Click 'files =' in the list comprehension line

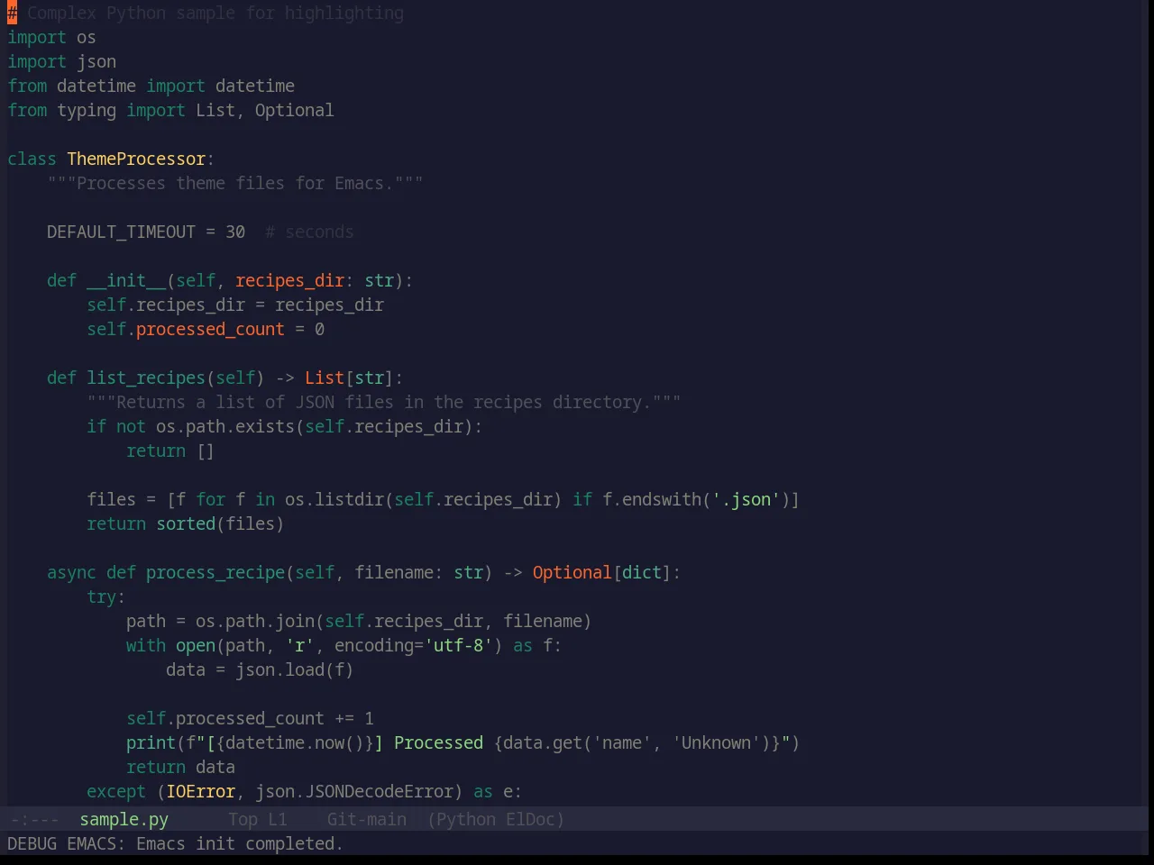[x=121, y=499]
